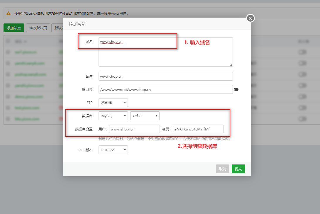
Task: Click the resize grip of the 域名 textarea
Action: (231, 65)
